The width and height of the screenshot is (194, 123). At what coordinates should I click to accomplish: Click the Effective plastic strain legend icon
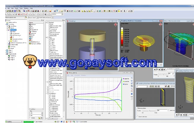pyautogui.click(x=26, y=17)
